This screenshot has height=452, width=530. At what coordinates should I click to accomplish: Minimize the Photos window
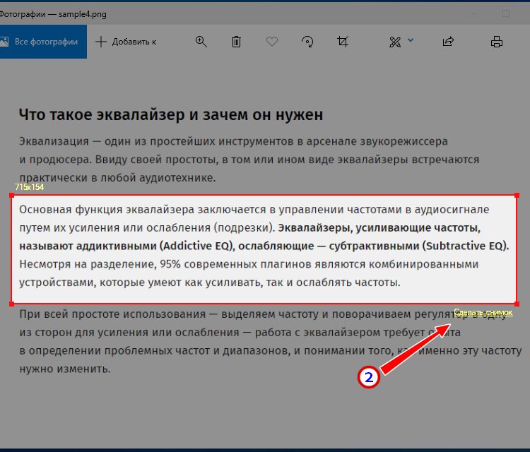pos(473,13)
